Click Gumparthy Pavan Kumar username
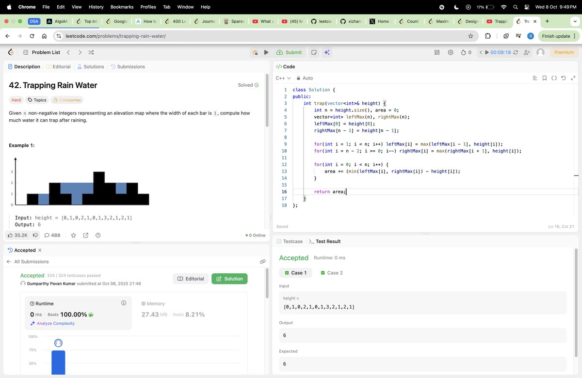This screenshot has width=582, height=378. coord(51,283)
